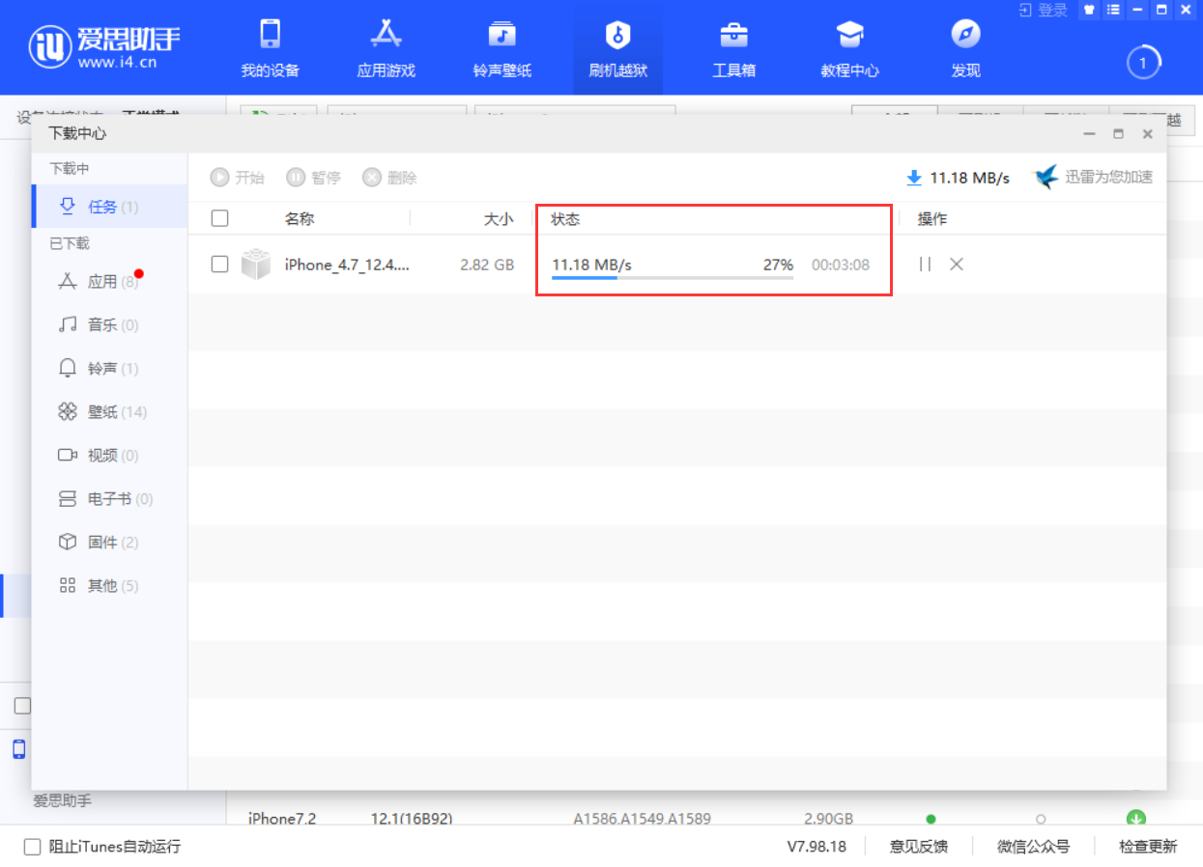Open 工具箱 section
This screenshot has height=867, width=1203.
[733, 48]
